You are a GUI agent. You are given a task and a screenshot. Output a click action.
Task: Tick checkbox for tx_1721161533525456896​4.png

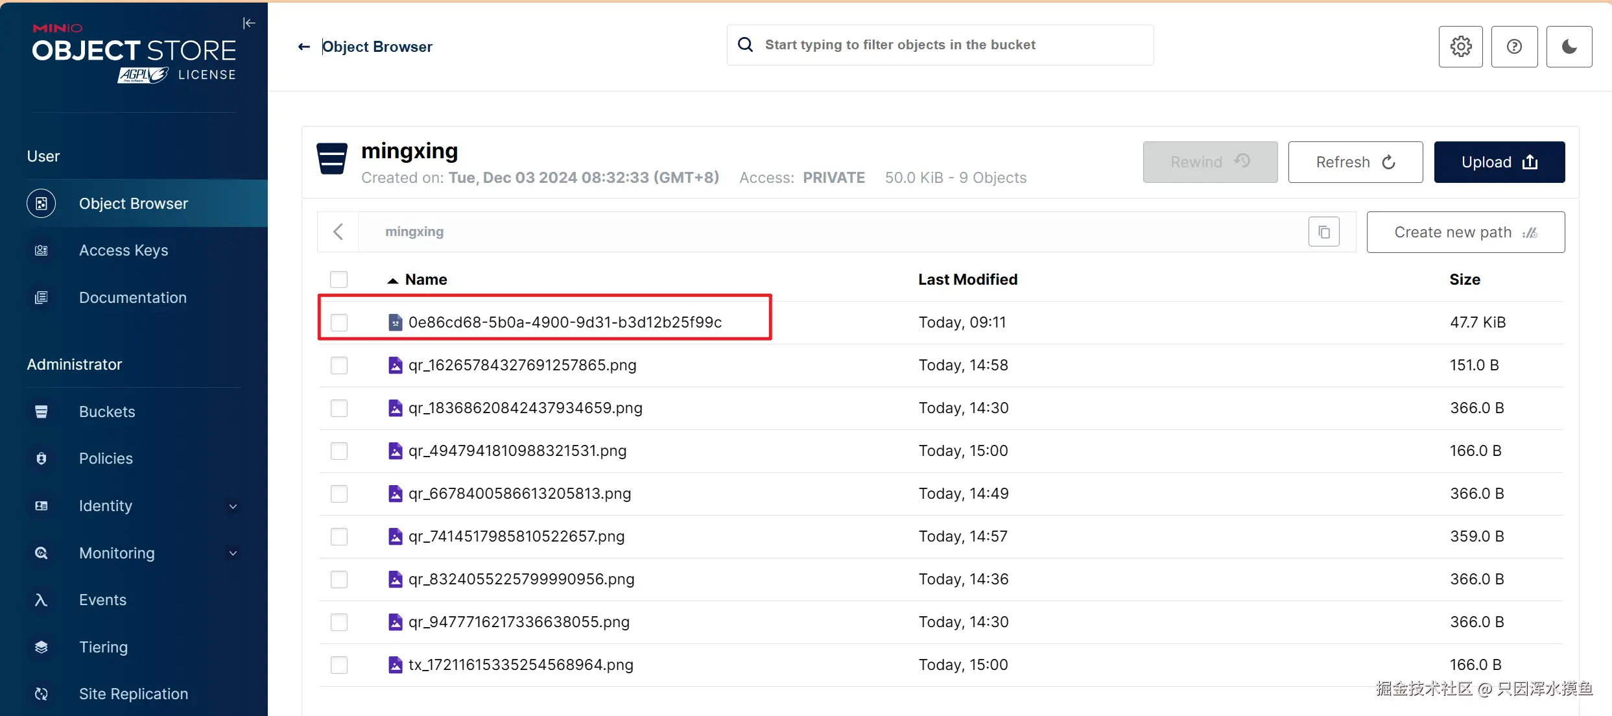338,665
